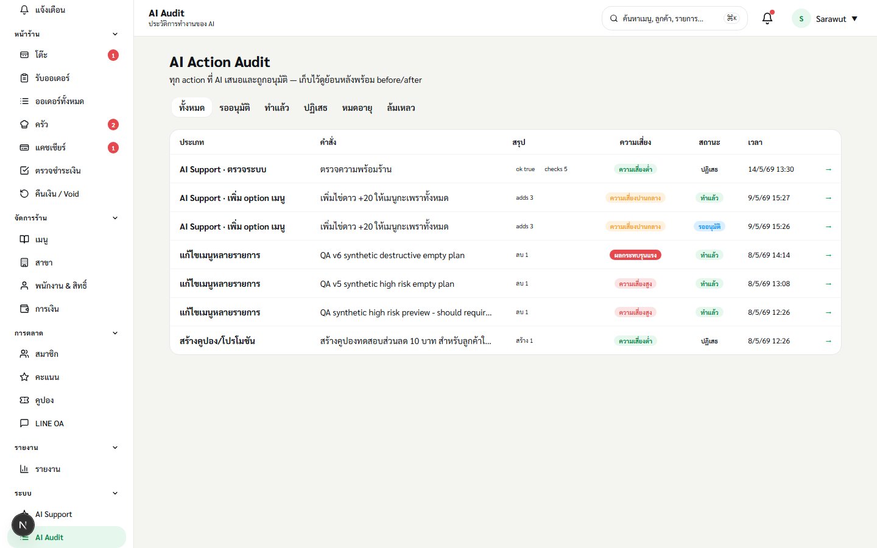Viewport: 877px width, 548px height.
Task: Click the คะแนน star icon
Action: tap(24, 377)
